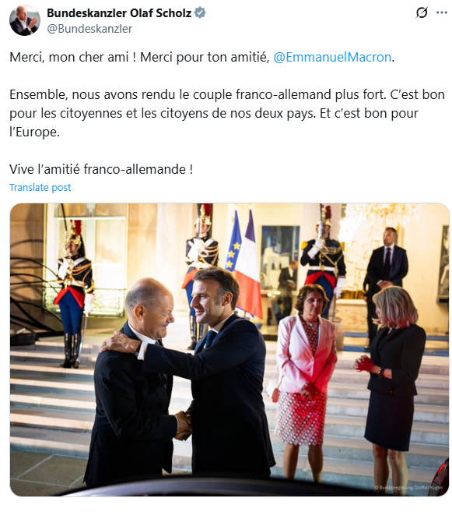Click the left Republican Guard soldier
Viewport: 452px width, 512px height.
tap(74, 294)
